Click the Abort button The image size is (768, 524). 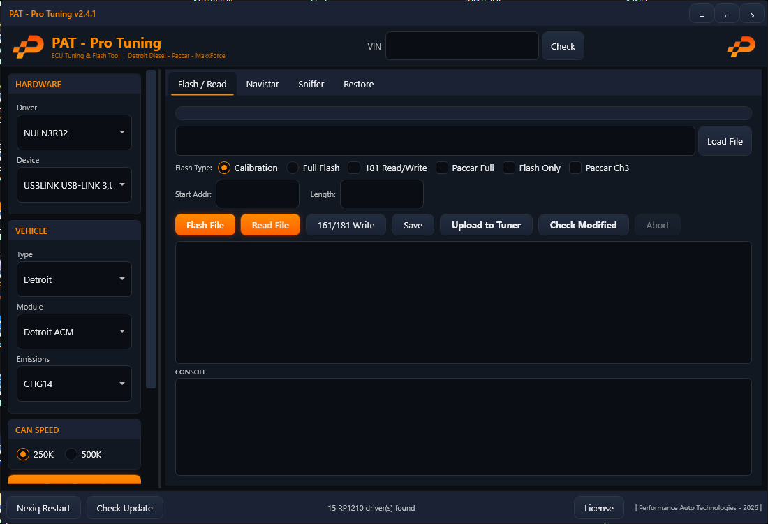(x=657, y=225)
